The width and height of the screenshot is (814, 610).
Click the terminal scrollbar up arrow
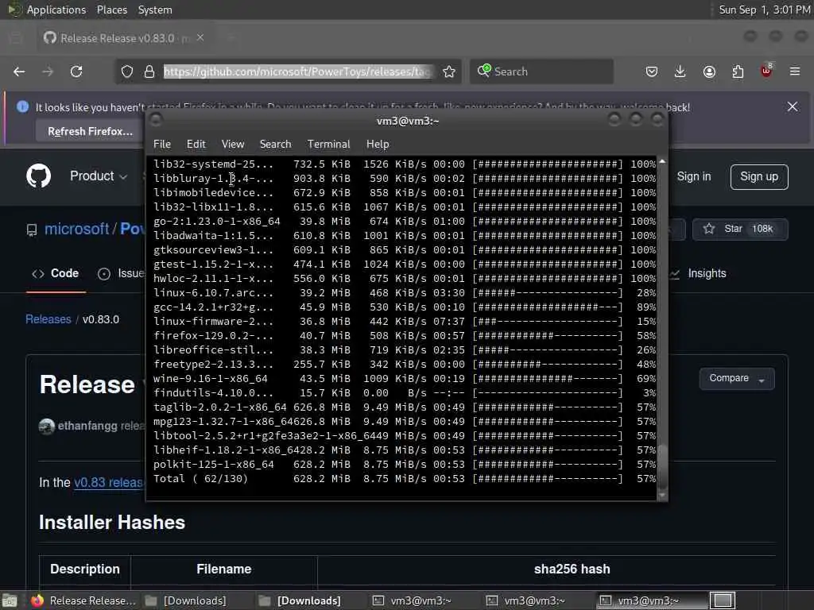tap(662, 161)
